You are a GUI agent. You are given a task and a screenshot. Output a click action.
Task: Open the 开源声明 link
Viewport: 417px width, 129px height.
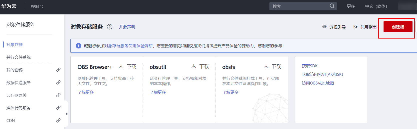[x=127, y=27]
